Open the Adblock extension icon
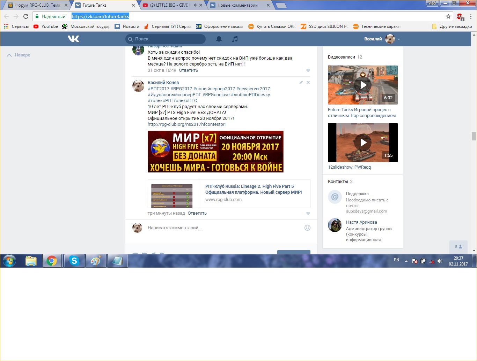The height and width of the screenshot is (361, 477). coord(460,16)
